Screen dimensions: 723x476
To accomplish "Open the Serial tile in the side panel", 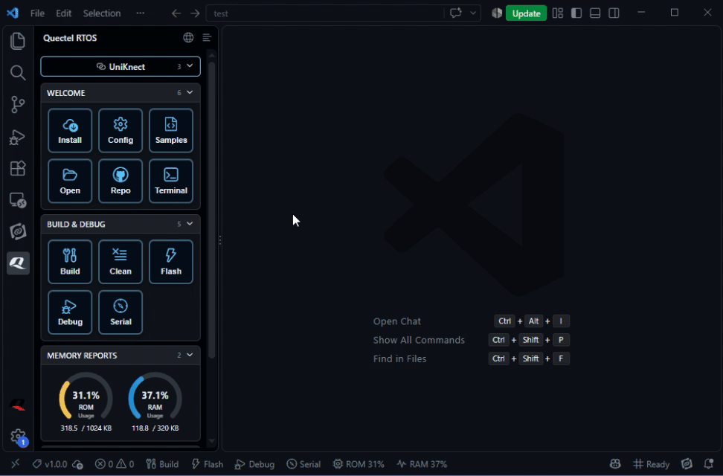I will (x=120, y=312).
